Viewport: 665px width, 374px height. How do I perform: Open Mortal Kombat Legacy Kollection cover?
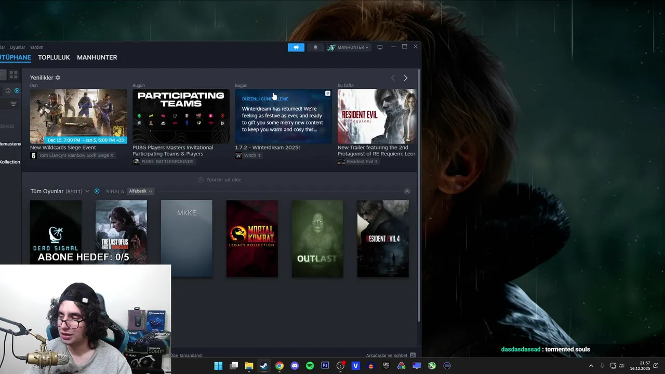(252, 238)
